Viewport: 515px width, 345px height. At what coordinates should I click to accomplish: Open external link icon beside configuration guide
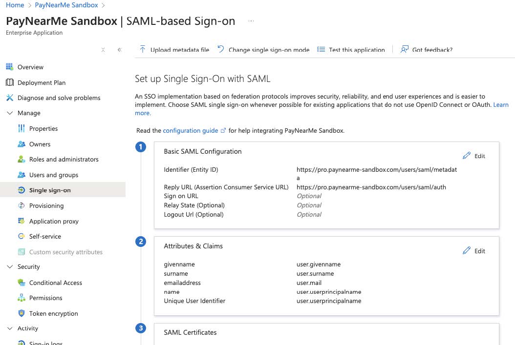[223, 130]
